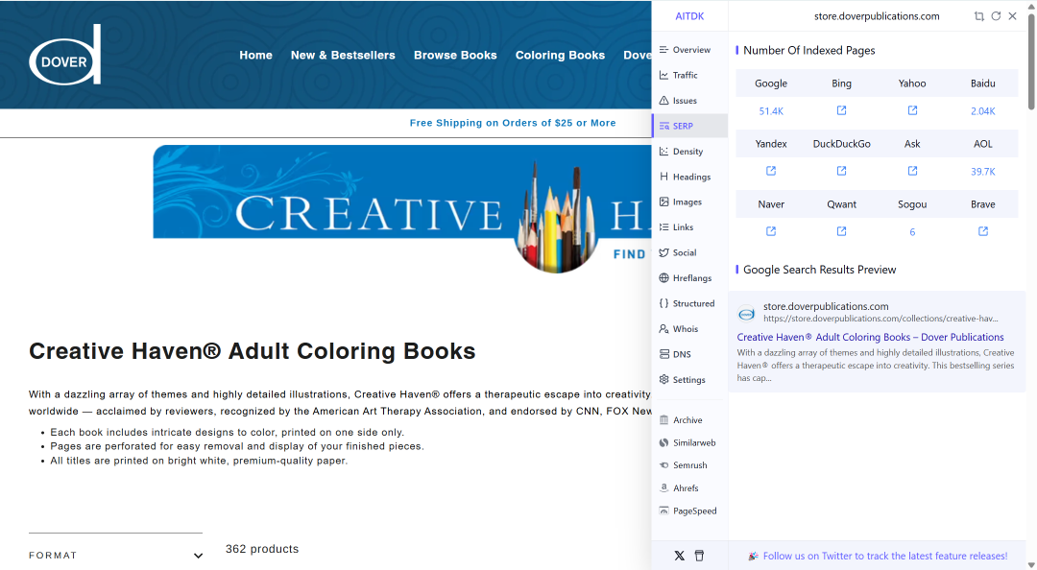Screen dimensions: 1037x570
Task: Click the refresh icon in AITDK header
Action: (996, 16)
